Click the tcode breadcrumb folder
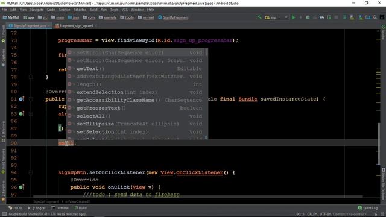Viewport: 386px width, 217px height. pyautogui.click(x=127, y=17)
